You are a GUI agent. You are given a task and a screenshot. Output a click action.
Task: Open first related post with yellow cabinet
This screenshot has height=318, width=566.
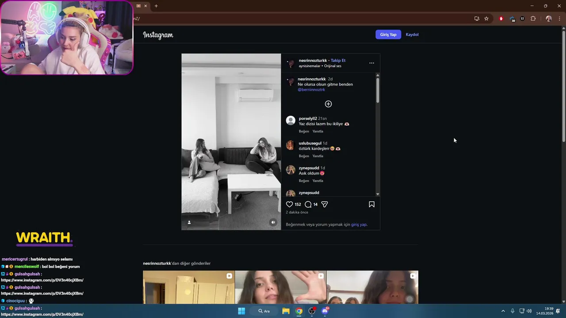[x=189, y=287]
